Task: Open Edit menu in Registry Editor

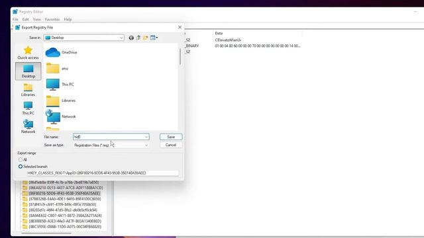Action: click(25, 19)
